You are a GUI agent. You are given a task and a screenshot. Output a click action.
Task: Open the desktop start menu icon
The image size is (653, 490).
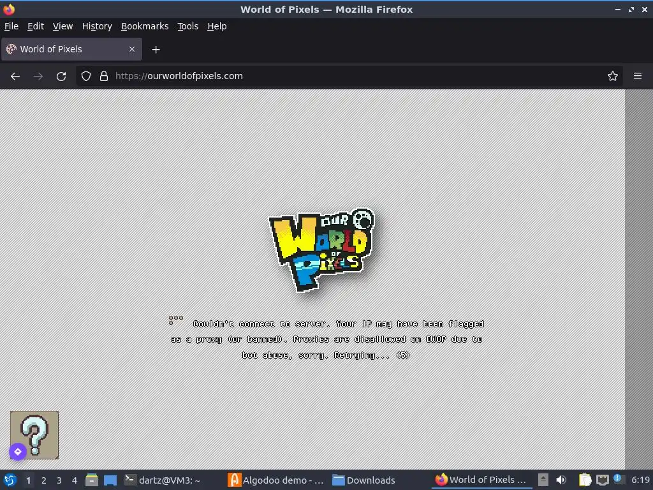[10, 480]
